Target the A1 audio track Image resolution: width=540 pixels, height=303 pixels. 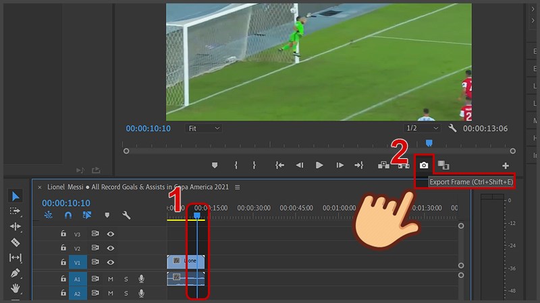(78, 279)
